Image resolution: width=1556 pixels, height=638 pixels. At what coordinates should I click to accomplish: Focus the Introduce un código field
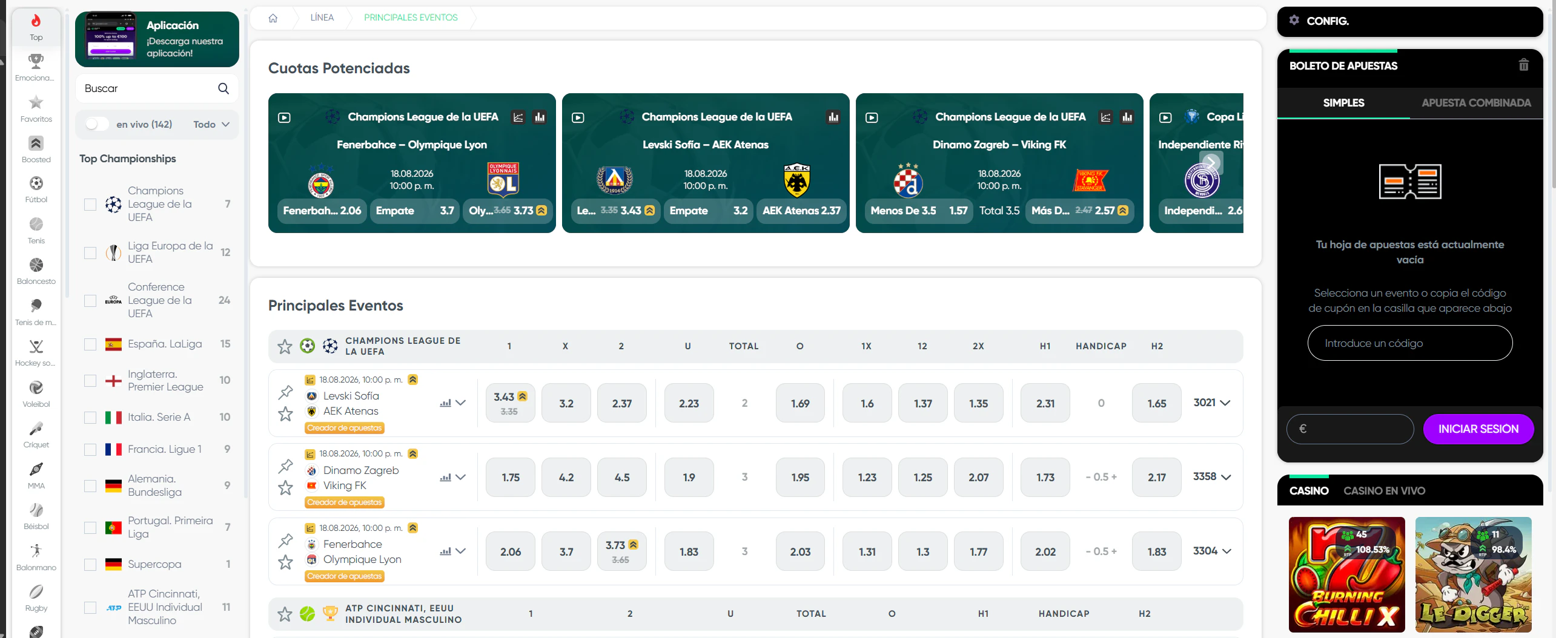pos(1410,343)
